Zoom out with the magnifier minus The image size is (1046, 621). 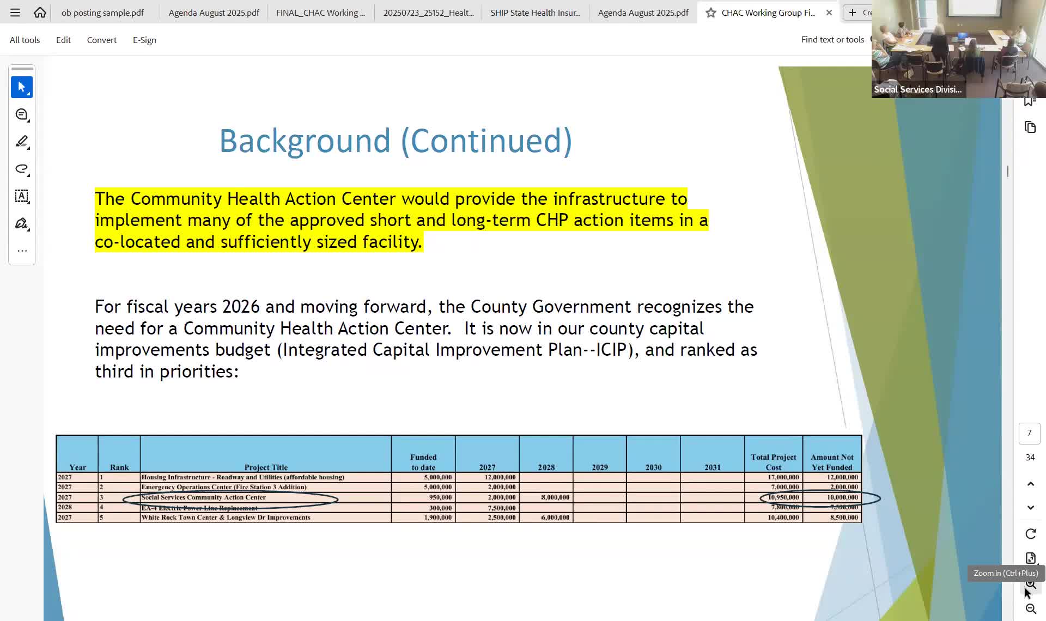coord(1030,609)
